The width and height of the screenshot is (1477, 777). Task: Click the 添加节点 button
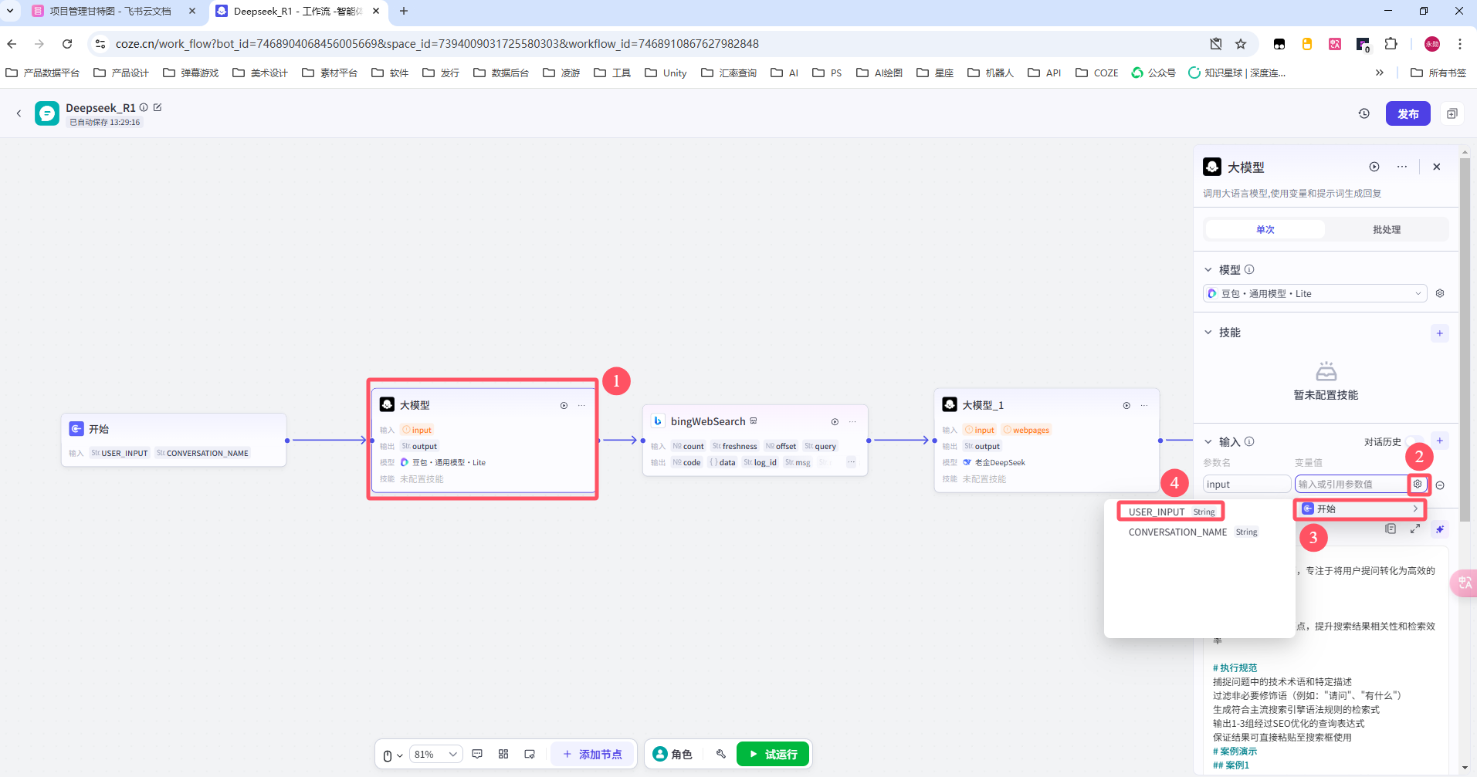point(592,754)
